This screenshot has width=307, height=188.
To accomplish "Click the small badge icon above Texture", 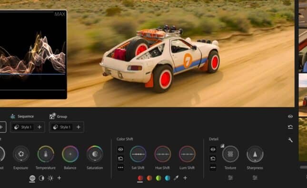I will [222, 146].
